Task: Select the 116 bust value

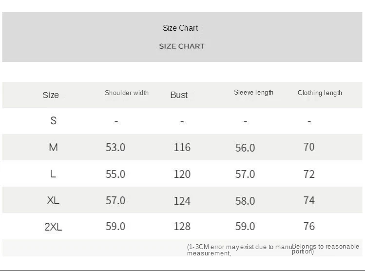Action: click(x=182, y=147)
